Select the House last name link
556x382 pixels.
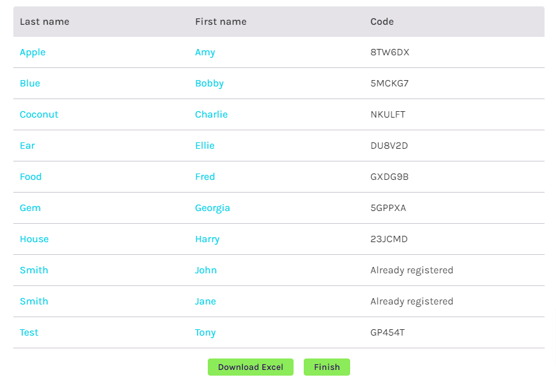pyautogui.click(x=34, y=239)
